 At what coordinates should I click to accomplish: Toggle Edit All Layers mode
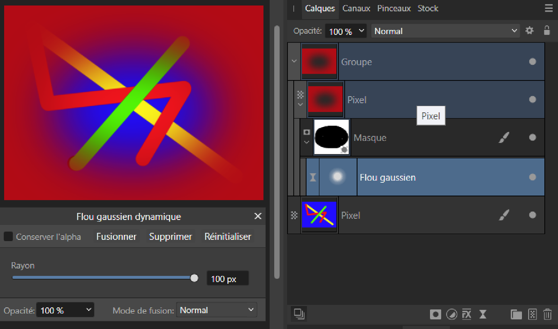click(299, 314)
